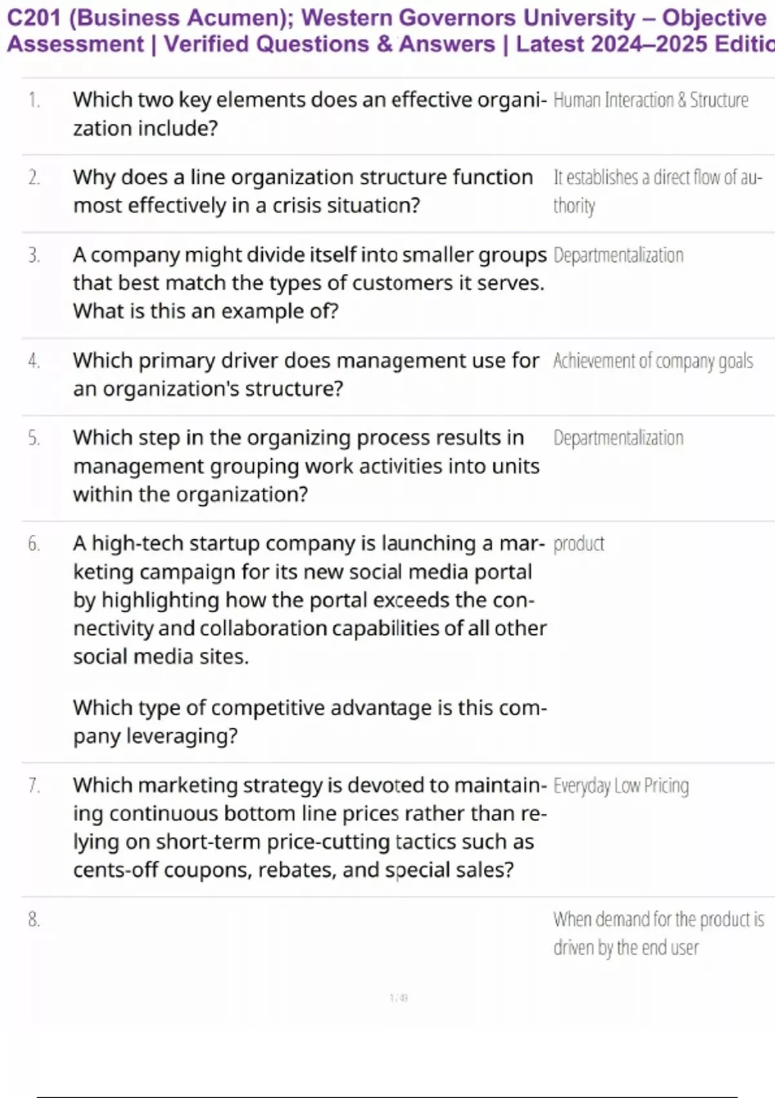Image resolution: width=775 pixels, height=1098 pixels.
Task: Click the 'Departmentalization' answer for question 3
Action: [x=618, y=255]
